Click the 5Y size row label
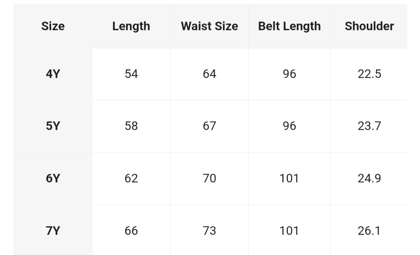 (x=53, y=126)
